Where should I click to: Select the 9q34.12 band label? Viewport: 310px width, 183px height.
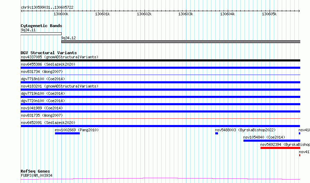(x=68, y=38)
